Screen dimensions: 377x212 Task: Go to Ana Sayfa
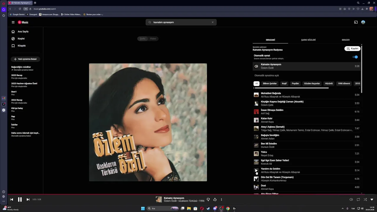[x=23, y=32]
